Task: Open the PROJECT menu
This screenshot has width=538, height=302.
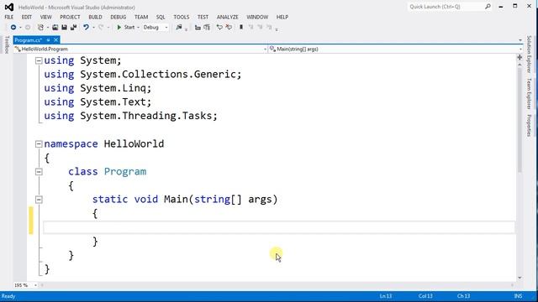Action: (70, 17)
